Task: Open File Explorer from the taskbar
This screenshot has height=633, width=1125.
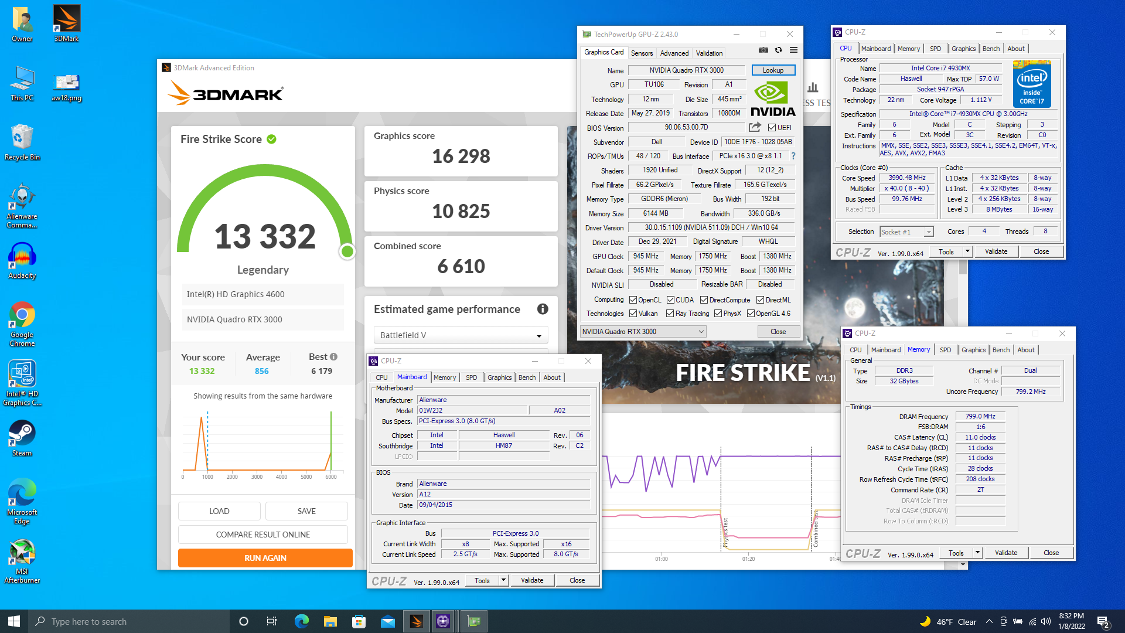Action: click(330, 621)
